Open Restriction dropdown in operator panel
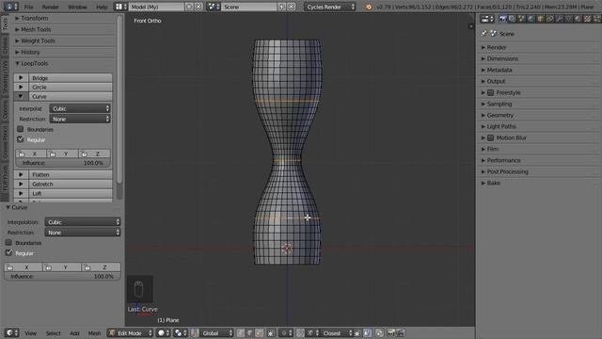Image resolution: width=602 pixels, height=339 pixels. coord(83,233)
